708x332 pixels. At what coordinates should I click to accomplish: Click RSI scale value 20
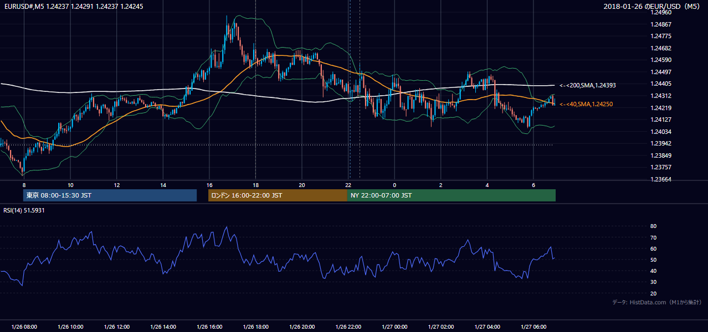(653, 293)
